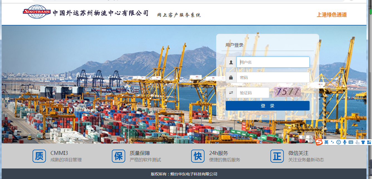
Task: Click the Sinotrans globe logo
Action: (37, 12)
